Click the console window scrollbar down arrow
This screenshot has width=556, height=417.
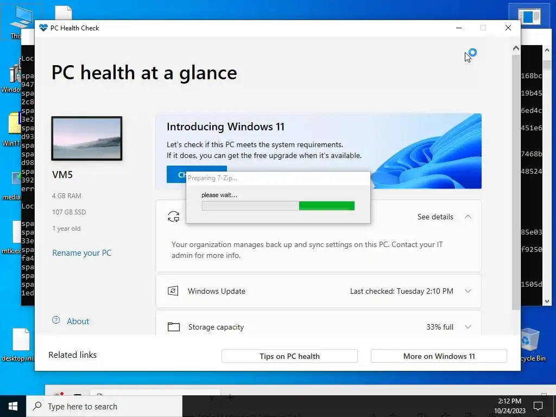coord(547,301)
